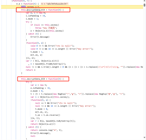This screenshot has width=146, height=140.
Task: Click the scrollbar up arrow at top
Action: click(x=144, y=1)
